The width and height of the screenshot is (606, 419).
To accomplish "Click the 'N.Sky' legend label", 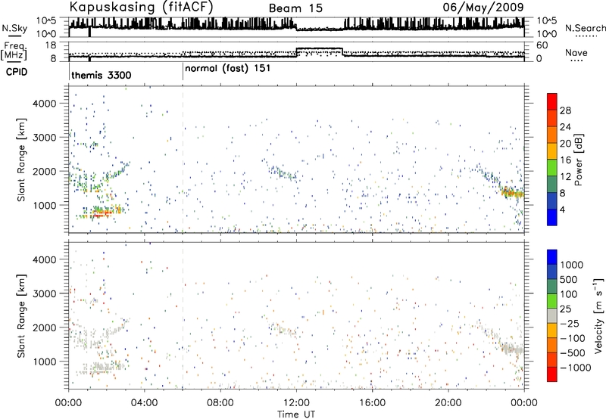I will coord(14,28).
